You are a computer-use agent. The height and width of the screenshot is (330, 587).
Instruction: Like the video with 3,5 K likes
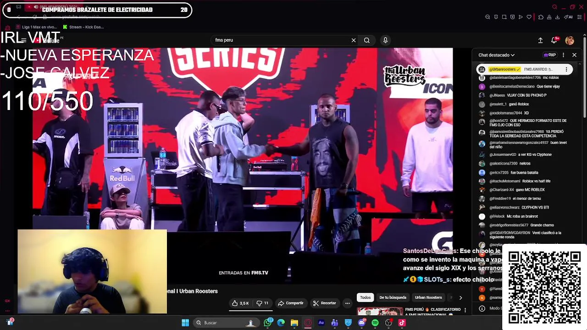click(241, 303)
